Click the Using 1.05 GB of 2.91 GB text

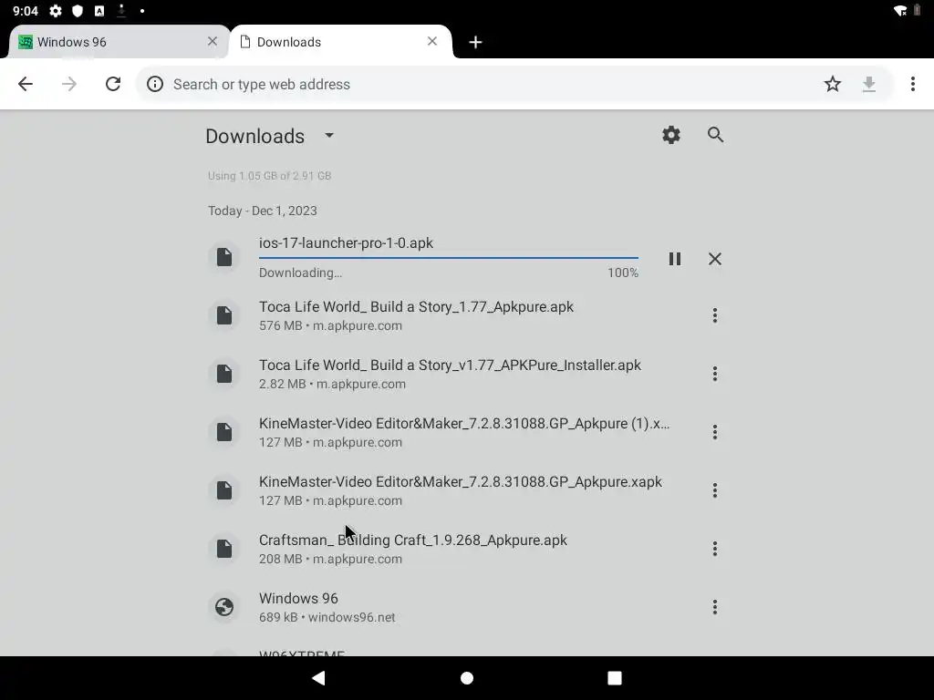(269, 176)
